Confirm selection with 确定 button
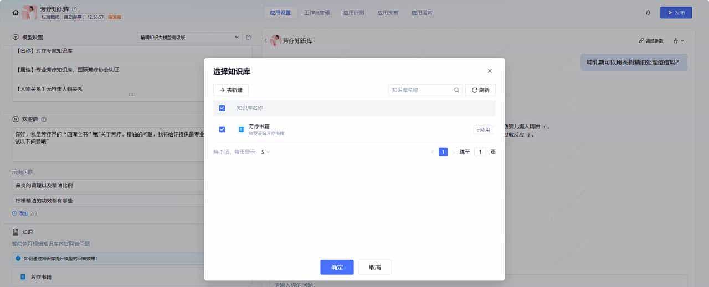Image resolution: width=709 pixels, height=287 pixels. coord(337,268)
